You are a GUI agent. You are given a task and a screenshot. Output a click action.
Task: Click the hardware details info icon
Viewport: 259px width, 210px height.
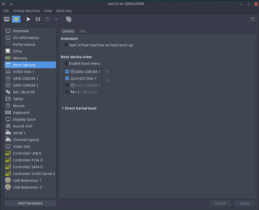[x=16, y=19]
